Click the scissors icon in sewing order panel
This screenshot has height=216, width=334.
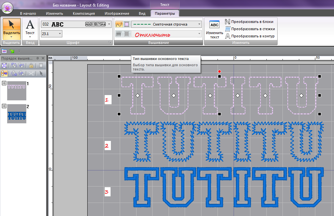pyautogui.click(x=31, y=73)
